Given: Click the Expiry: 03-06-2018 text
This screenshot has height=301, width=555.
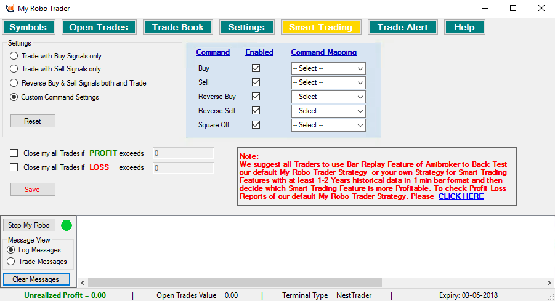Looking at the screenshot, I should [468, 295].
